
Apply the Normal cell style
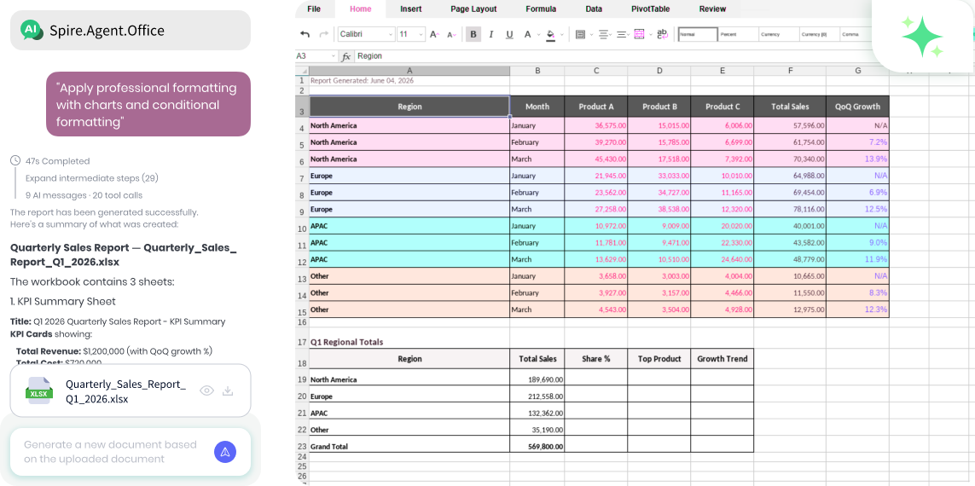[x=697, y=35]
